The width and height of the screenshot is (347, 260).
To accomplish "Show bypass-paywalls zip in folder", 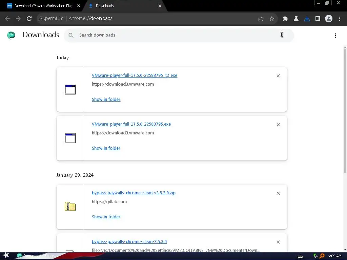I will (106, 217).
